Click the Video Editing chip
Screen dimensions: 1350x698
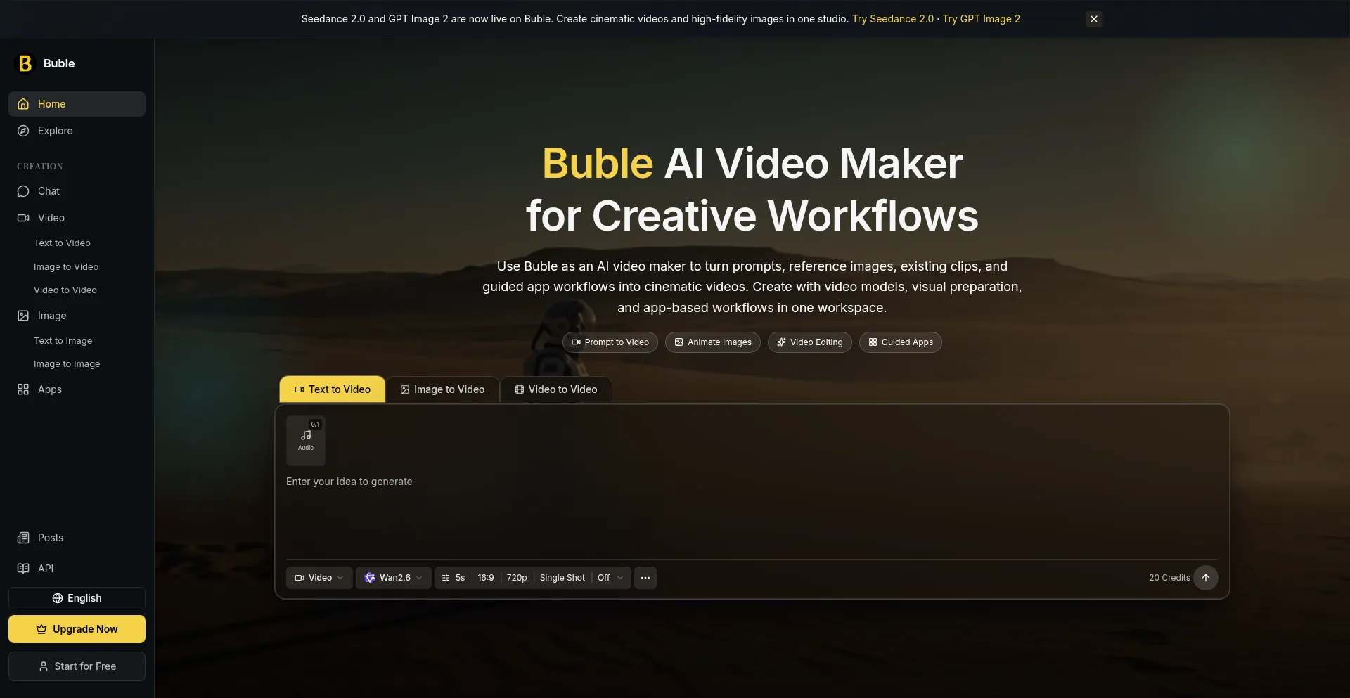pyautogui.click(x=810, y=342)
